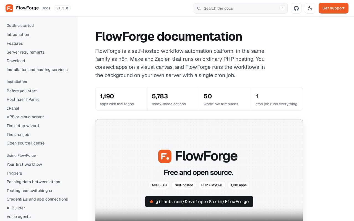354x221 pixels.
Task: Navigate to Hostinger hPanel guide
Action: coord(23,99)
